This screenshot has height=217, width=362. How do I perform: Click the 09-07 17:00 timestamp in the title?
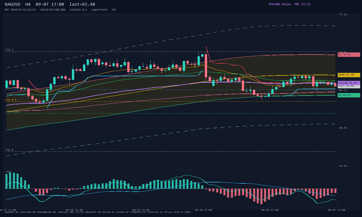[x=50, y=4]
